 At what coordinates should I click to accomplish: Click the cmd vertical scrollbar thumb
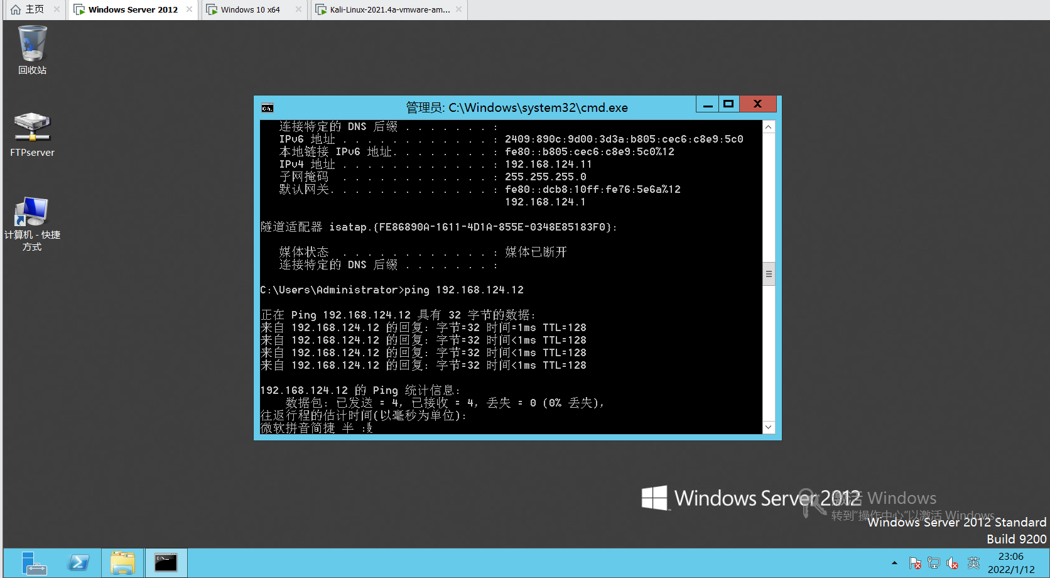click(x=769, y=274)
